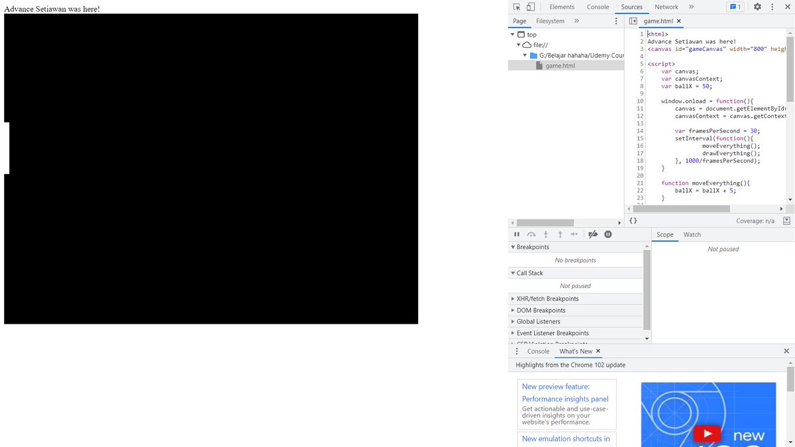This screenshot has width=795, height=447.
Task: Show more navigator tabs chevron
Action: [x=576, y=21]
